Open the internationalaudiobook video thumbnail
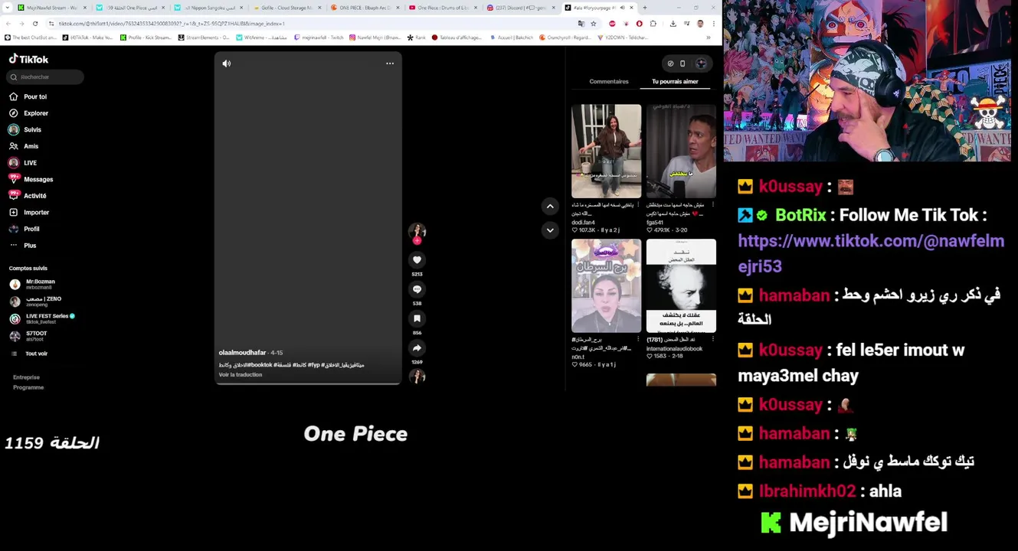 point(681,286)
